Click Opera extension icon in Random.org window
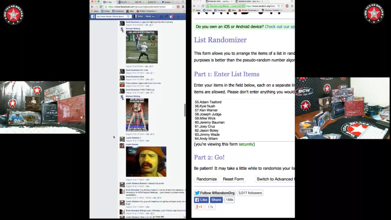 coord(287,6)
